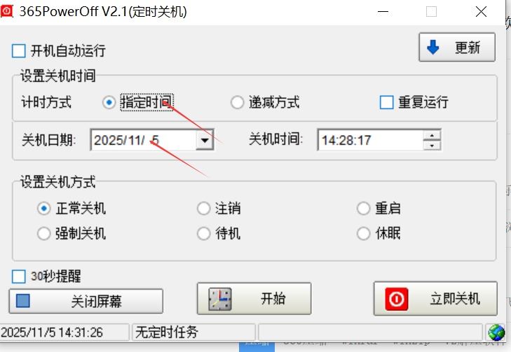Click the 365PowerOff red title bar icon
This screenshot has height=352, width=511.
point(6,11)
